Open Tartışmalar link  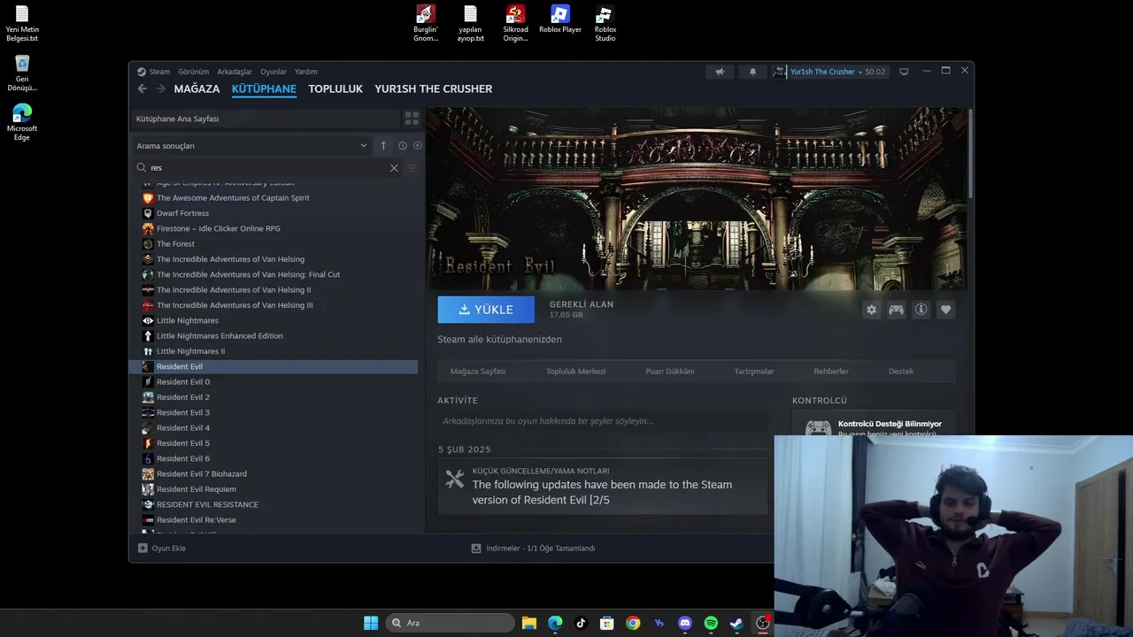click(x=754, y=372)
